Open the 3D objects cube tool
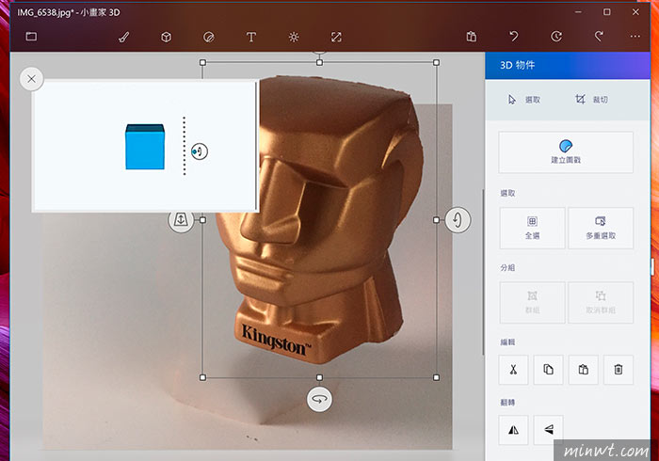The width and height of the screenshot is (659, 461). click(166, 38)
